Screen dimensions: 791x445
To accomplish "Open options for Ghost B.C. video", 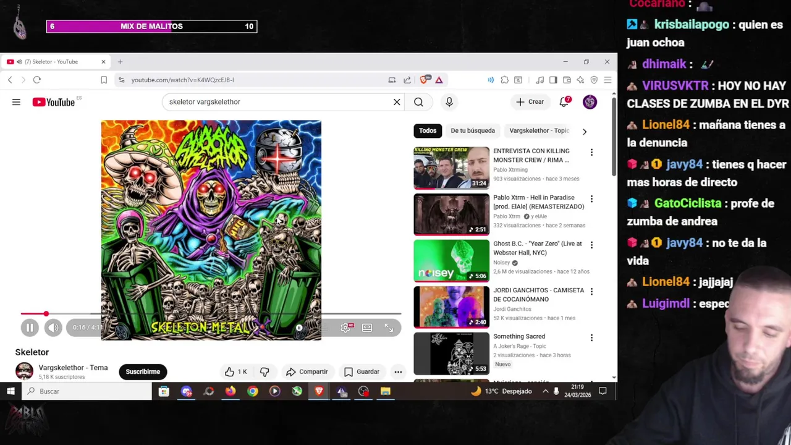I will click(591, 245).
